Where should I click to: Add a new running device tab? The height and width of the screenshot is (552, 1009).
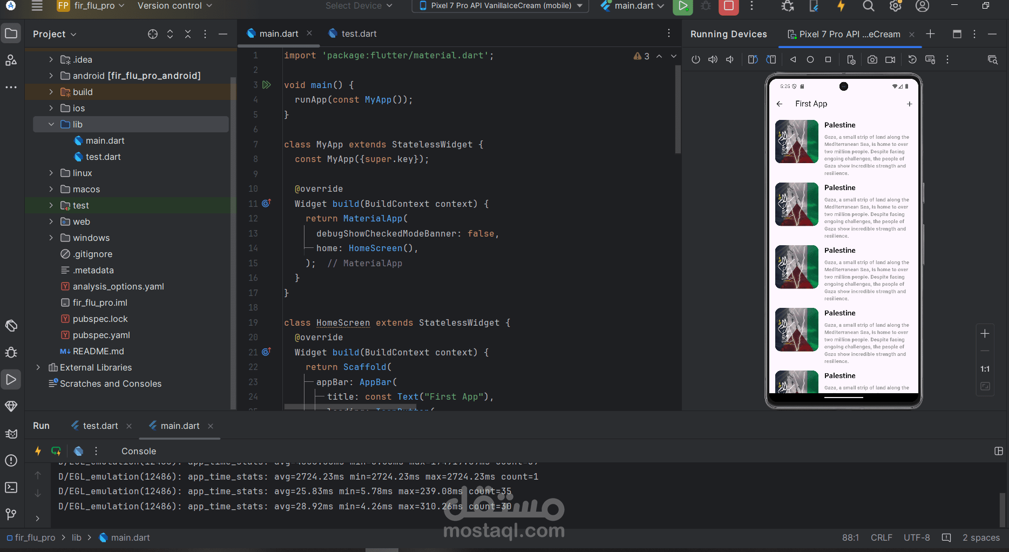[930, 34]
